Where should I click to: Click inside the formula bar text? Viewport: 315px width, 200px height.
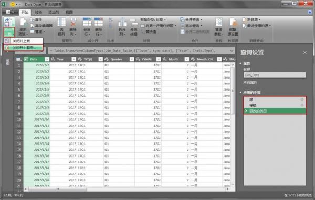[133, 51]
